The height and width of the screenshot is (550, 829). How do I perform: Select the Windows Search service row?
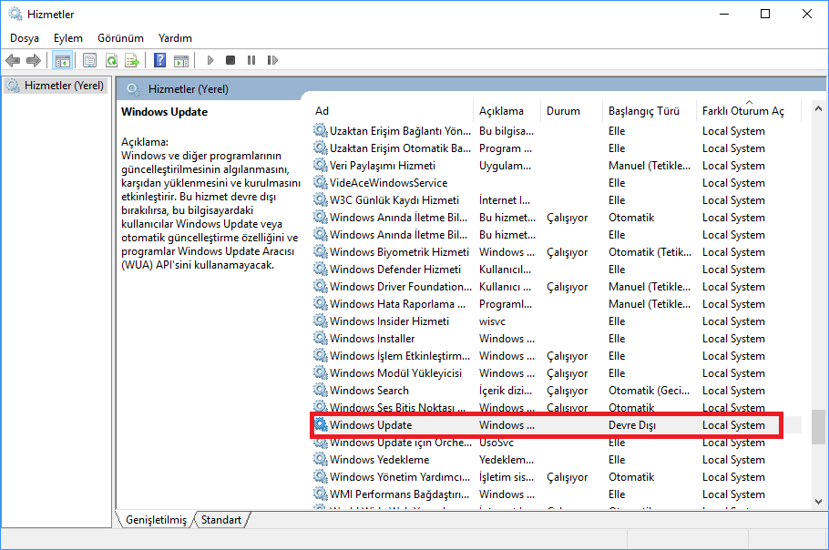coord(369,391)
